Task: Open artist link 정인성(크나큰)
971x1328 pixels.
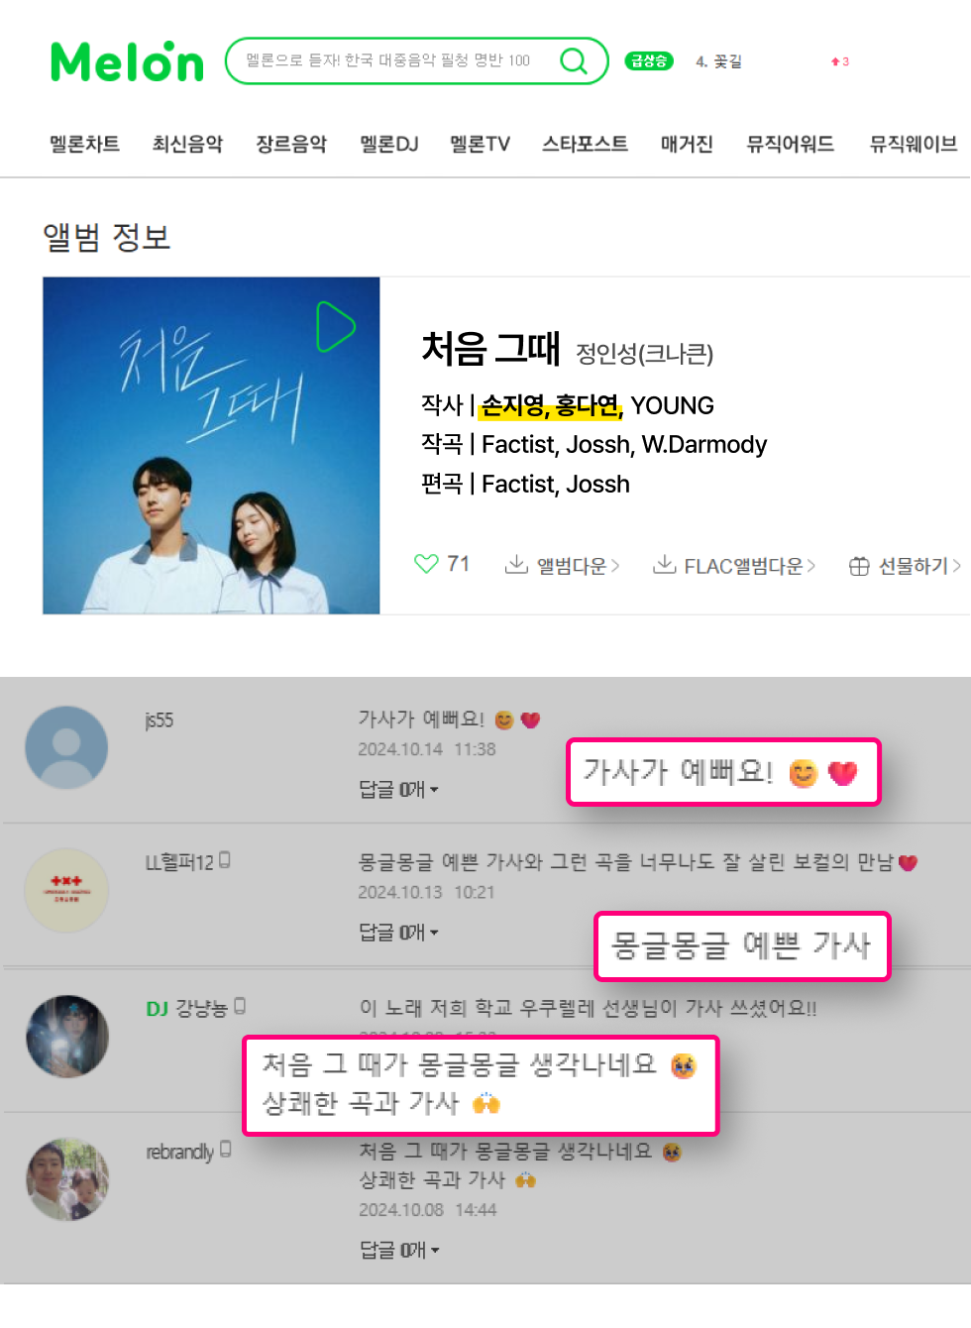Action: 645,354
